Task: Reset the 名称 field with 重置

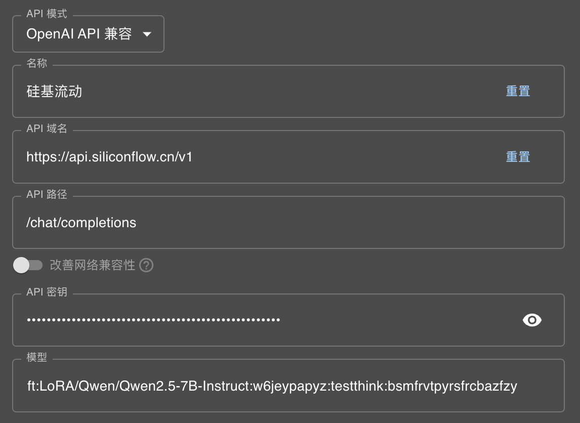Action: [x=518, y=91]
